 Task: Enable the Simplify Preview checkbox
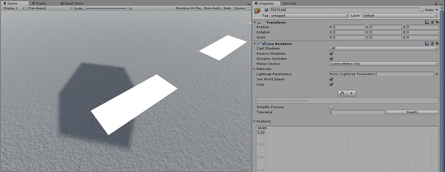pos(331,107)
